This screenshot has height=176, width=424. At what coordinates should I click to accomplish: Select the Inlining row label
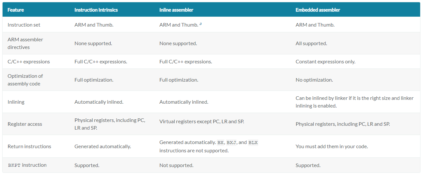coord(16,102)
